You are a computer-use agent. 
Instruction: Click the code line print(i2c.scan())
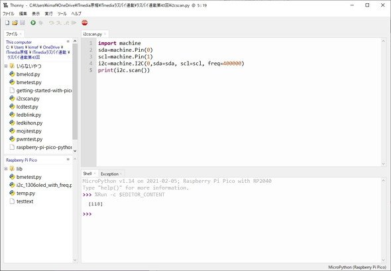point(124,70)
